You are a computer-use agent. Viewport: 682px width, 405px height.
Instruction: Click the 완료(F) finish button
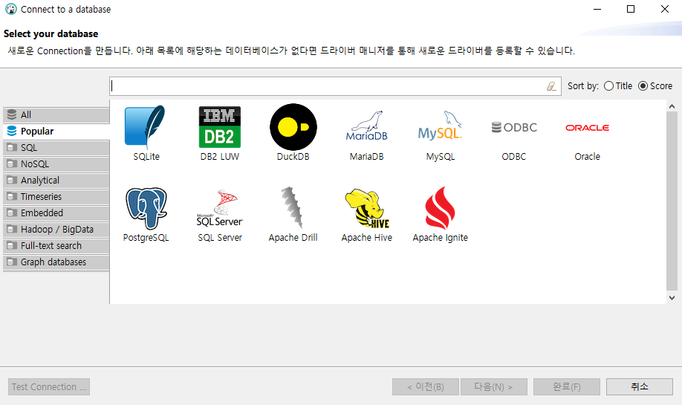point(567,386)
